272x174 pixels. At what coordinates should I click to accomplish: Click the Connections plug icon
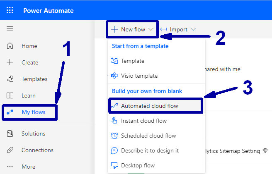click(x=10, y=150)
